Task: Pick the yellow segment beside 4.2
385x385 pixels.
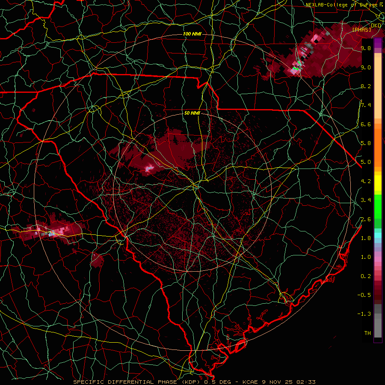Action: click(378, 183)
